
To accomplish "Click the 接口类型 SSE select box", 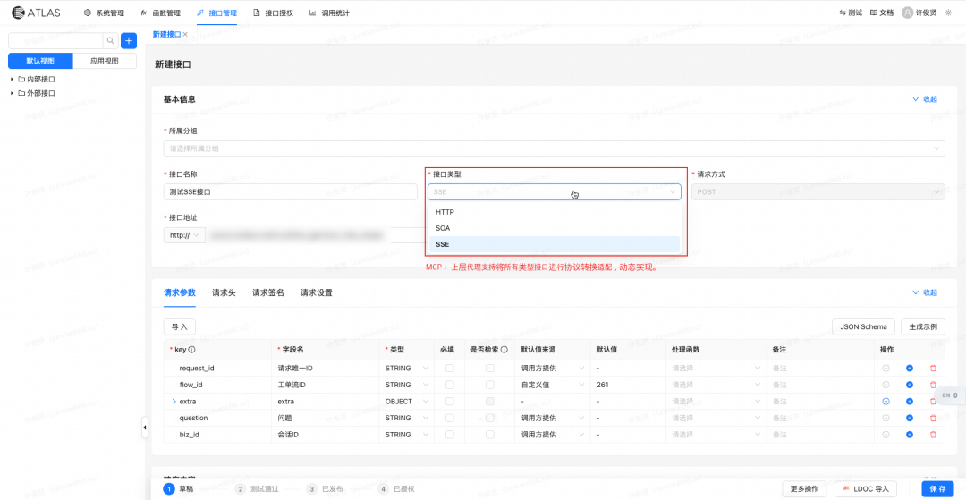I will click(555, 192).
